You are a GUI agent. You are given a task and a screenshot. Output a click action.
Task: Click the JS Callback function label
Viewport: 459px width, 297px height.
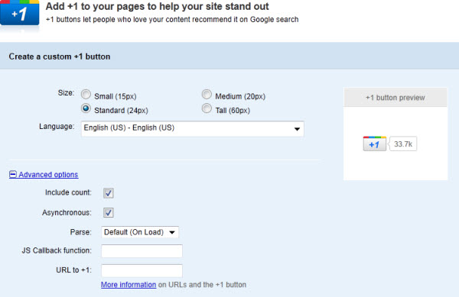pos(57,250)
